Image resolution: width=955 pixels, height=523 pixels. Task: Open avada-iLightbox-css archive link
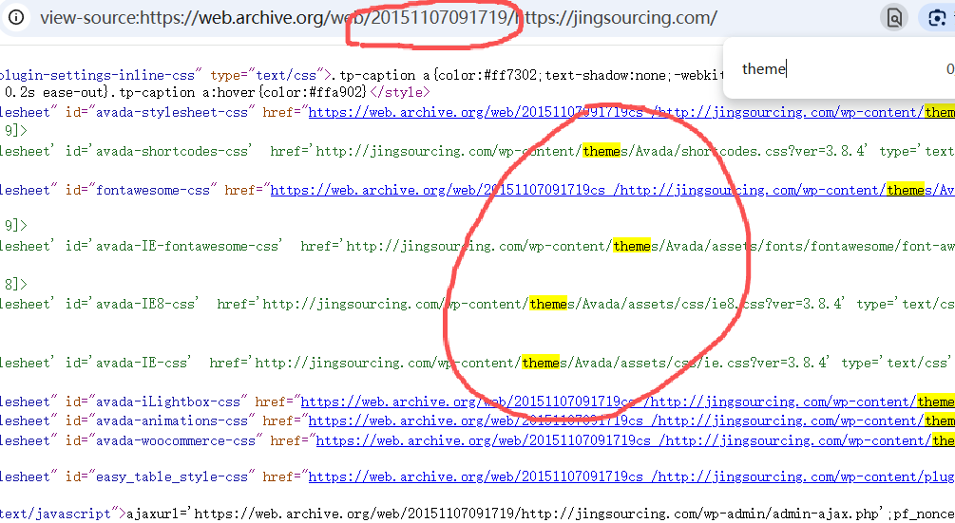click(x=627, y=402)
